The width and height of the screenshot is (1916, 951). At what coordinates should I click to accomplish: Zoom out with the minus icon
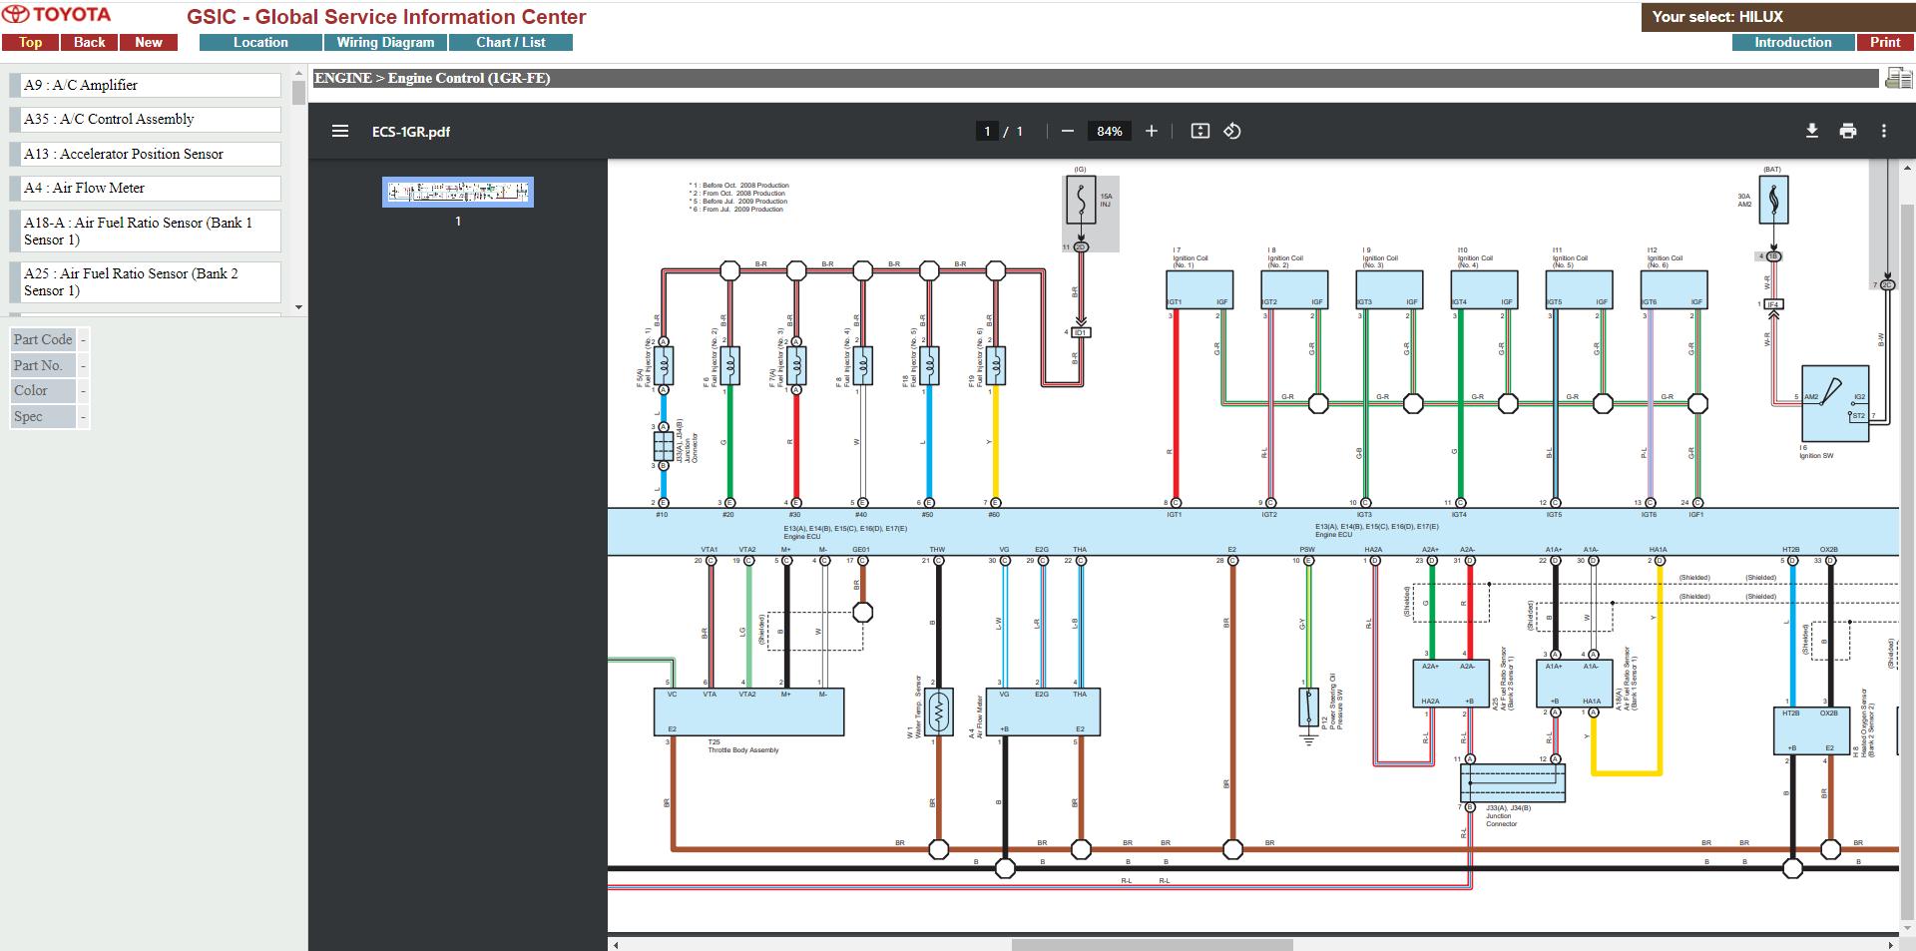(x=1067, y=131)
